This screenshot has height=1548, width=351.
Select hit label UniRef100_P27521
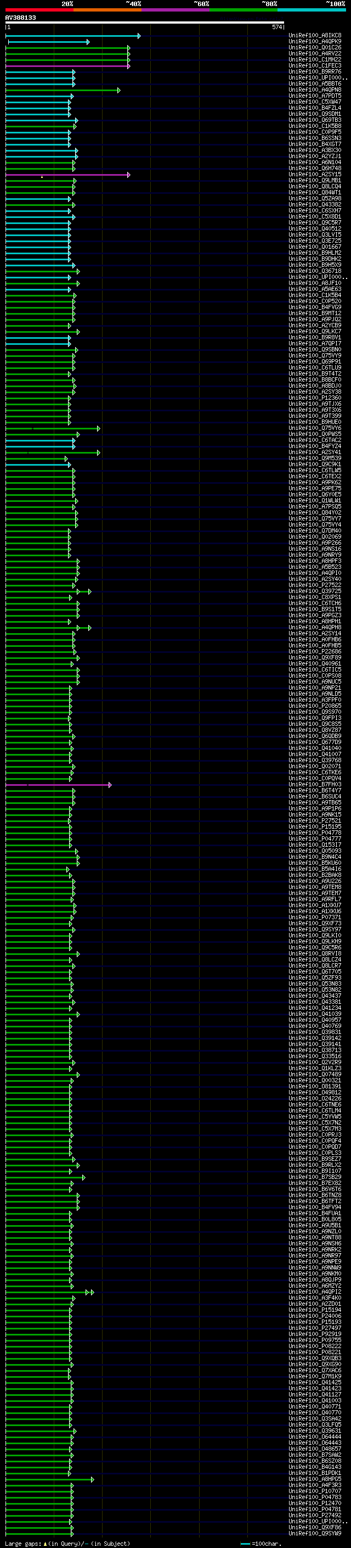coord(315,821)
